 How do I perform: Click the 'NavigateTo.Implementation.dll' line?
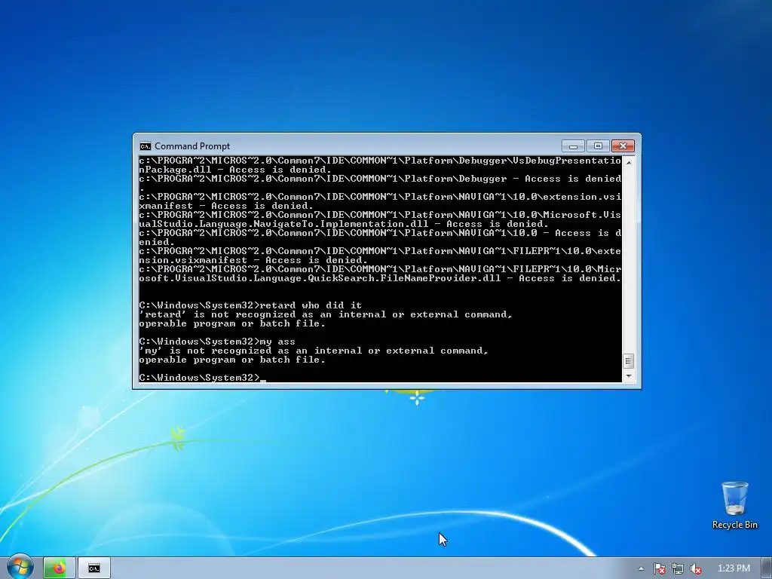point(344,224)
